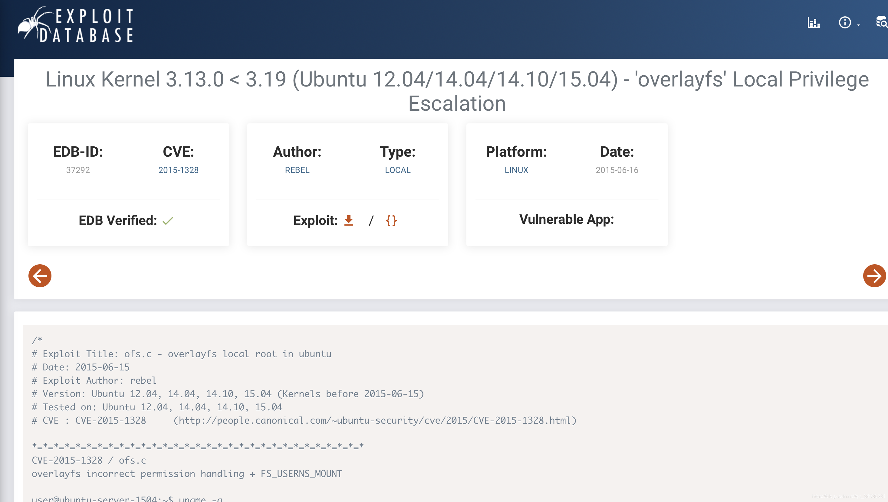
Task: Click the '# Exploit Author: rebel' code line
Action: tap(94, 380)
